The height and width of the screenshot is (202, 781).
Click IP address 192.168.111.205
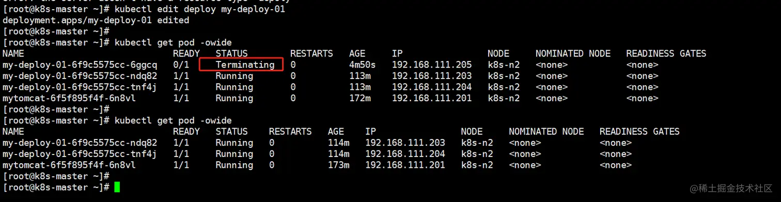click(432, 65)
